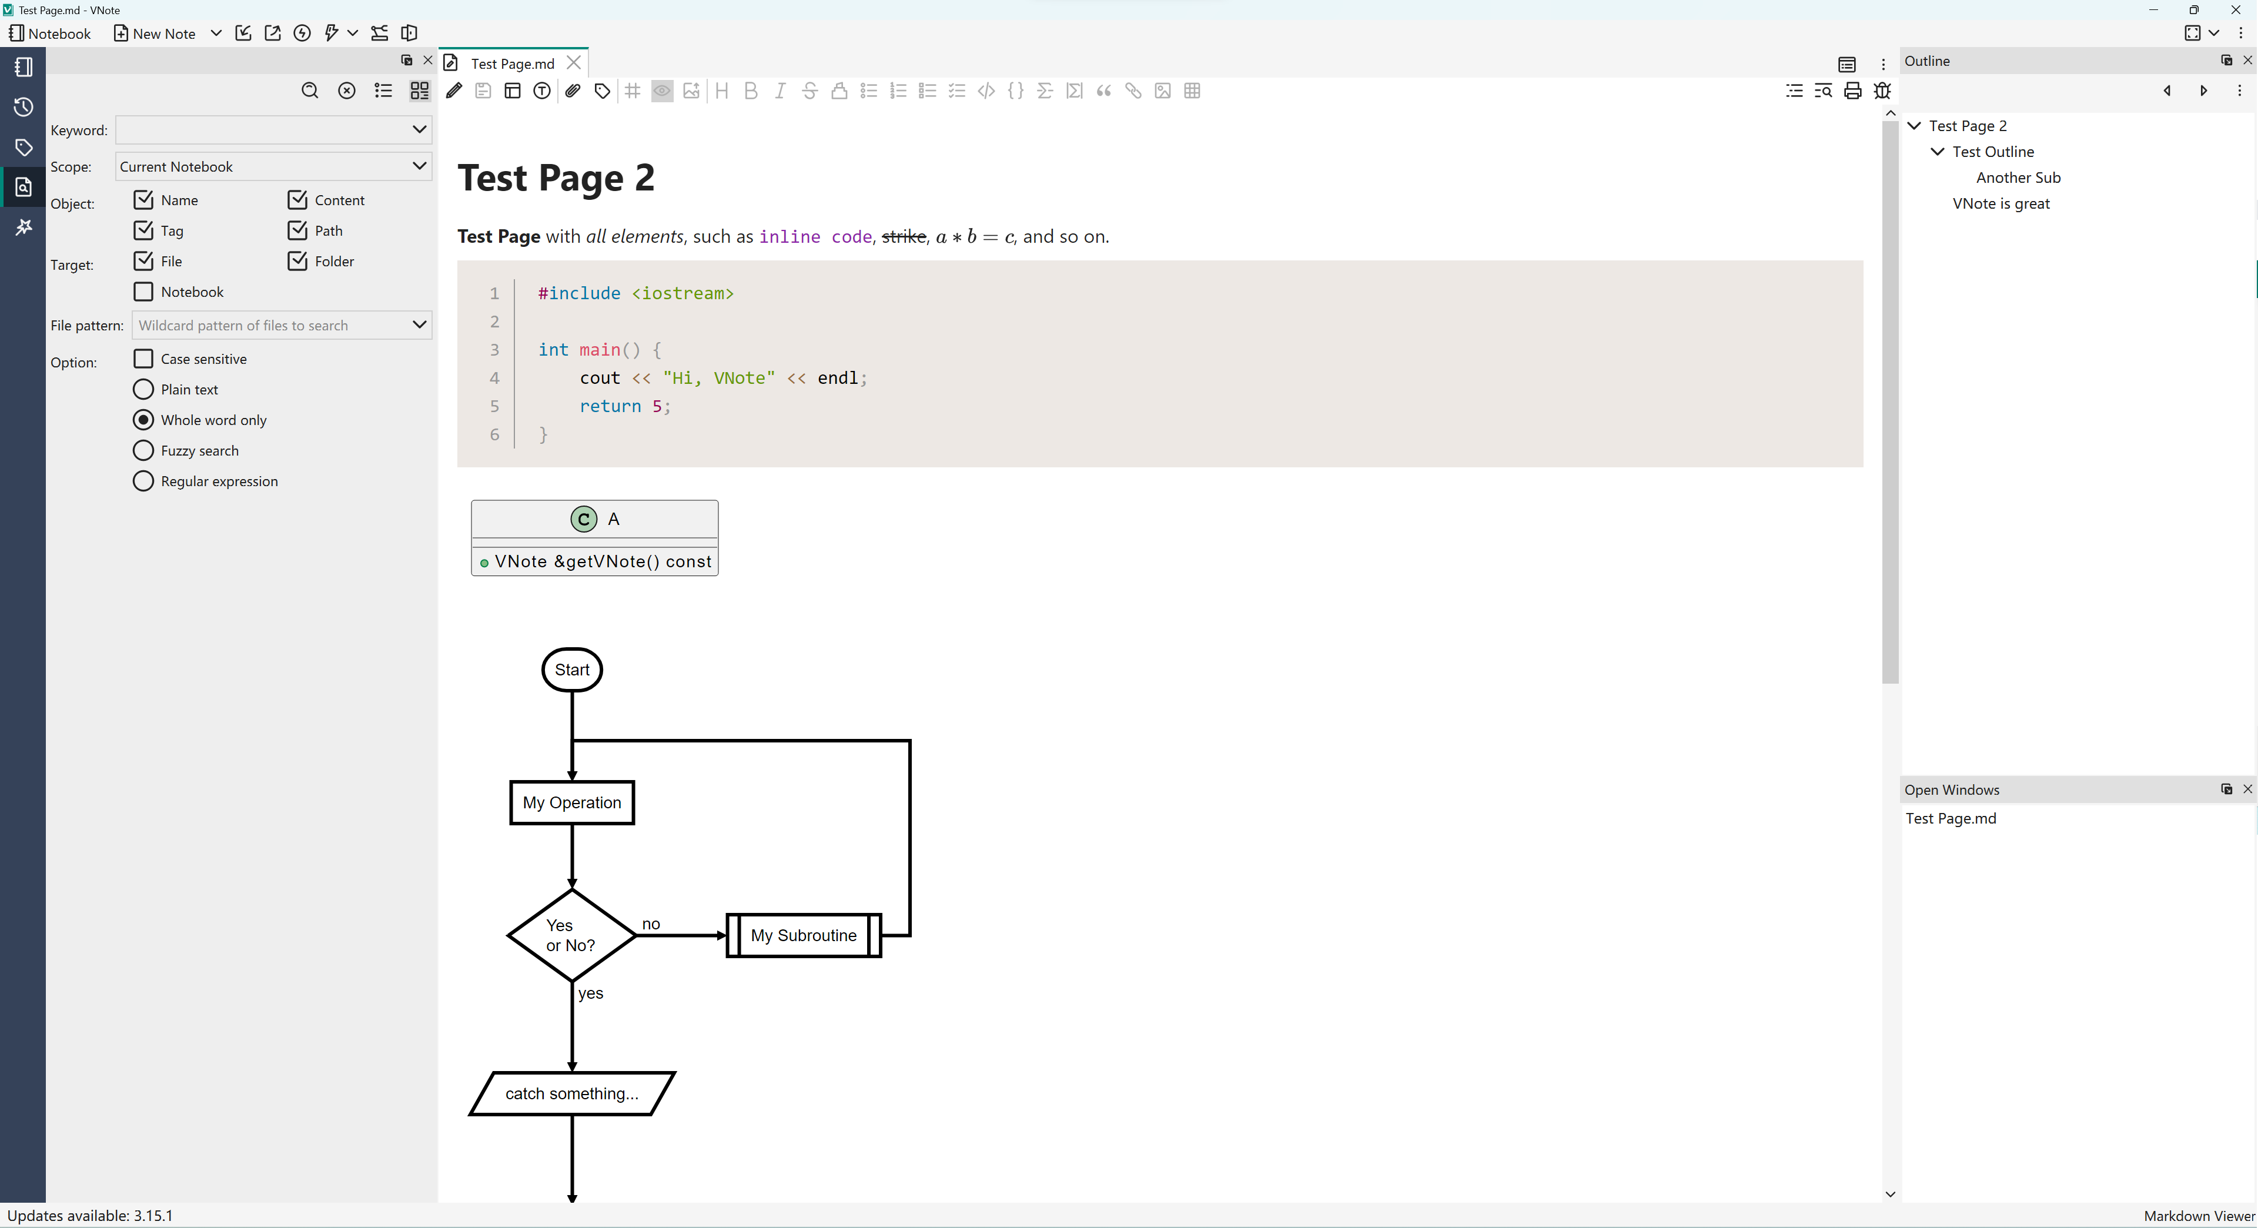This screenshot has width=2258, height=1228.
Task: Select the Fuzzy search radio option
Action: pyautogui.click(x=144, y=450)
